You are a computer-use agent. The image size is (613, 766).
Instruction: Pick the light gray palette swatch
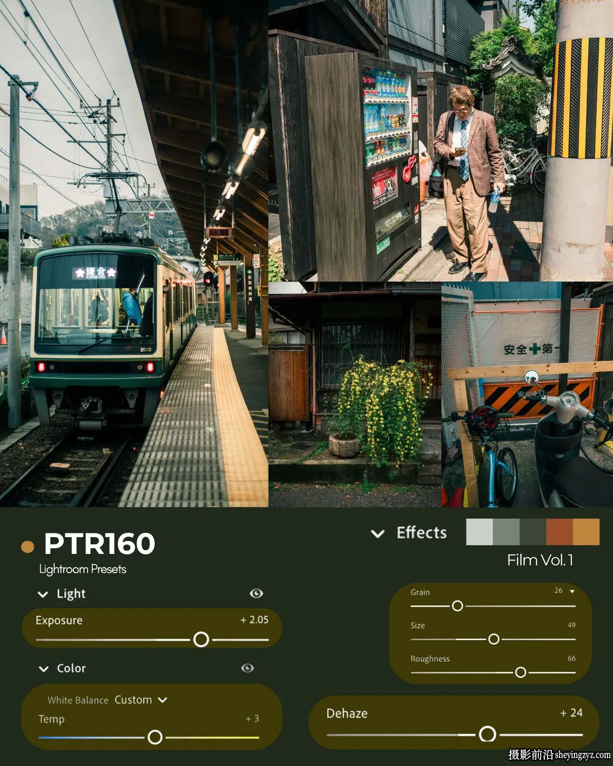click(479, 532)
